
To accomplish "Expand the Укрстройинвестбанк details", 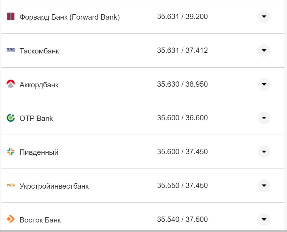I will pyautogui.click(x=264, y=185).
